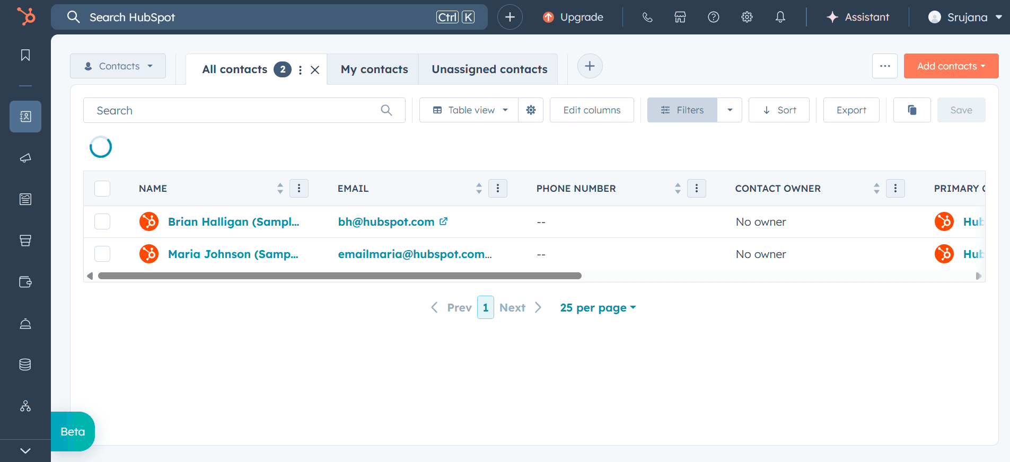
Task: Open Contact Owner column options menu
Action: [895, 188]
